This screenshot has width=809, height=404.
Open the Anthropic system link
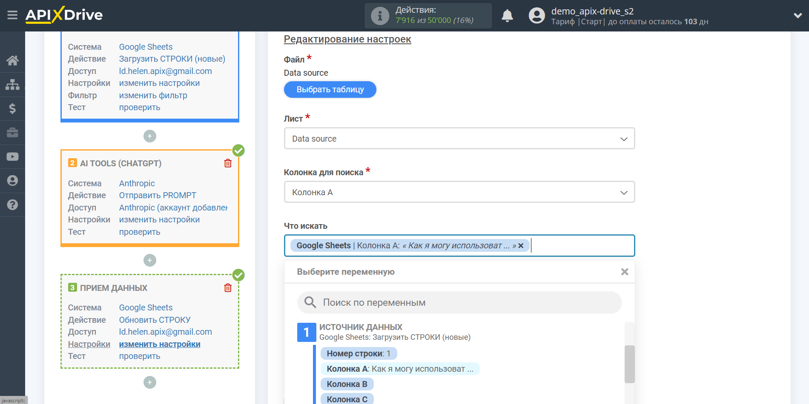coord(137,183)
